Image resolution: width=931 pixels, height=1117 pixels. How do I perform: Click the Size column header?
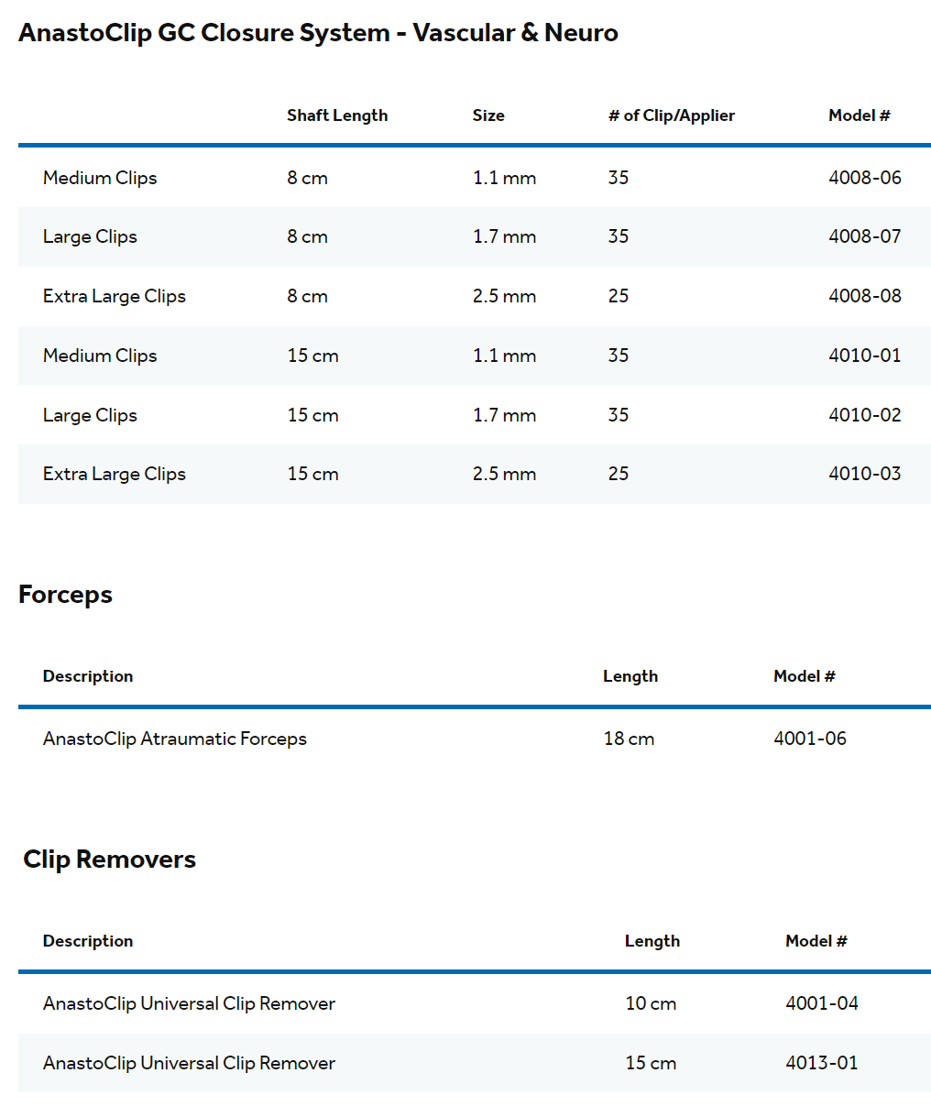click(487, 115)
